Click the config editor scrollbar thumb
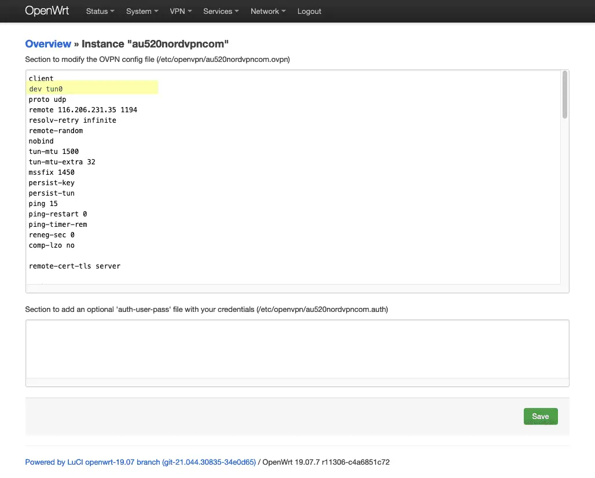The image size is (595, 478). [x=565, y=95]
